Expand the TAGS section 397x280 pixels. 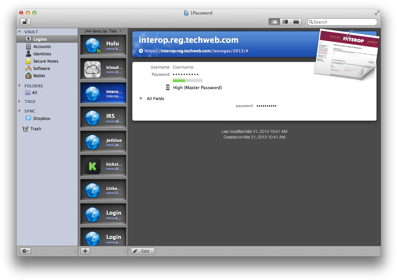(x=20, y=101)
